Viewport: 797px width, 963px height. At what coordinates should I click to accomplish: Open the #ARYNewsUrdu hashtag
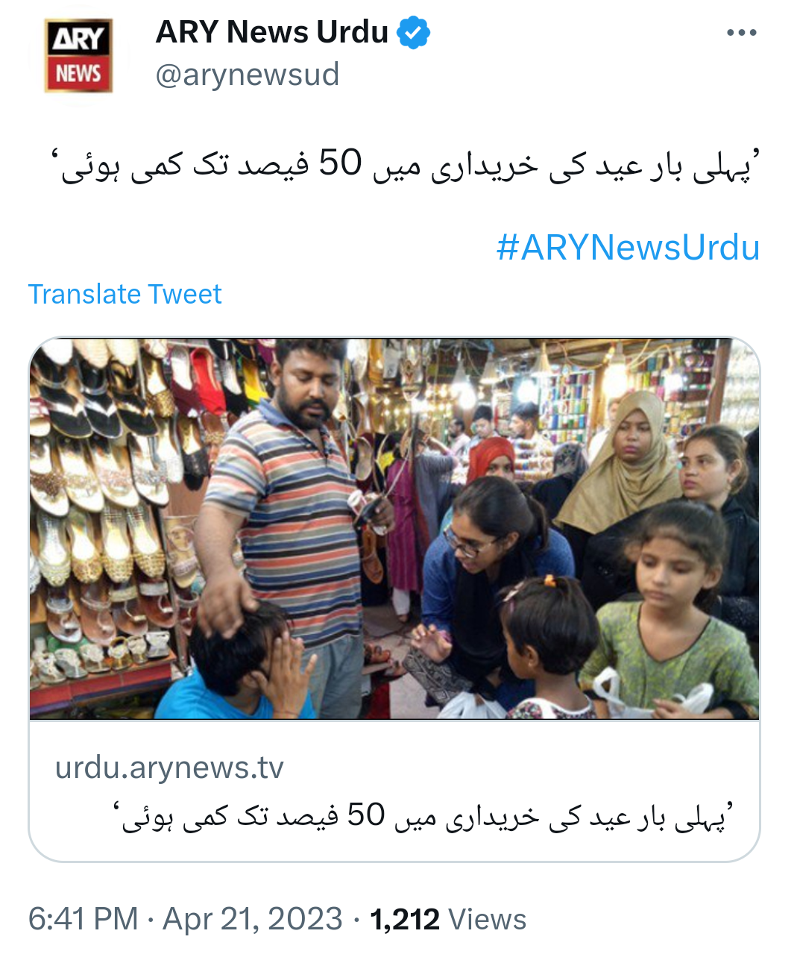pyautogui.click(x=628, y=247)
